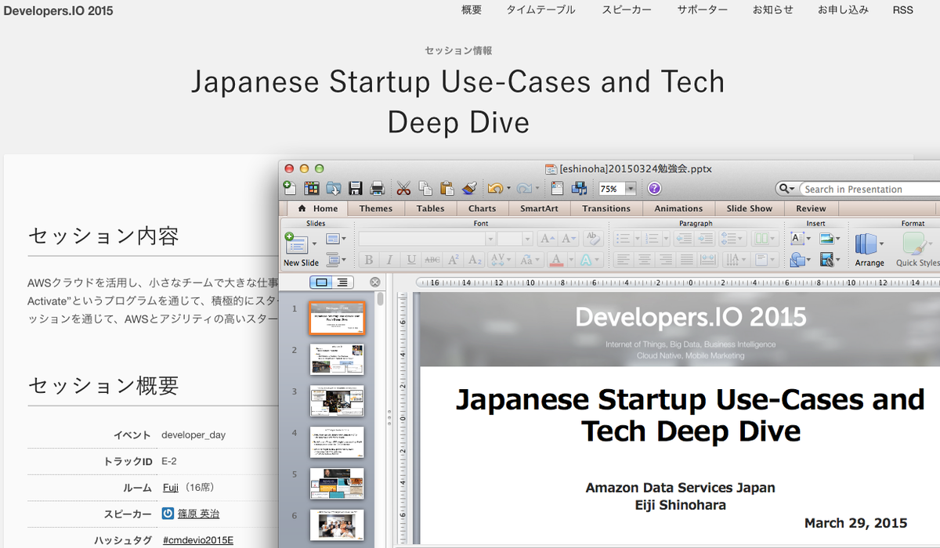The image size is (940, 548).
Task: Open the #cmdevio2015E hashtag link
Action: [198, 540]
